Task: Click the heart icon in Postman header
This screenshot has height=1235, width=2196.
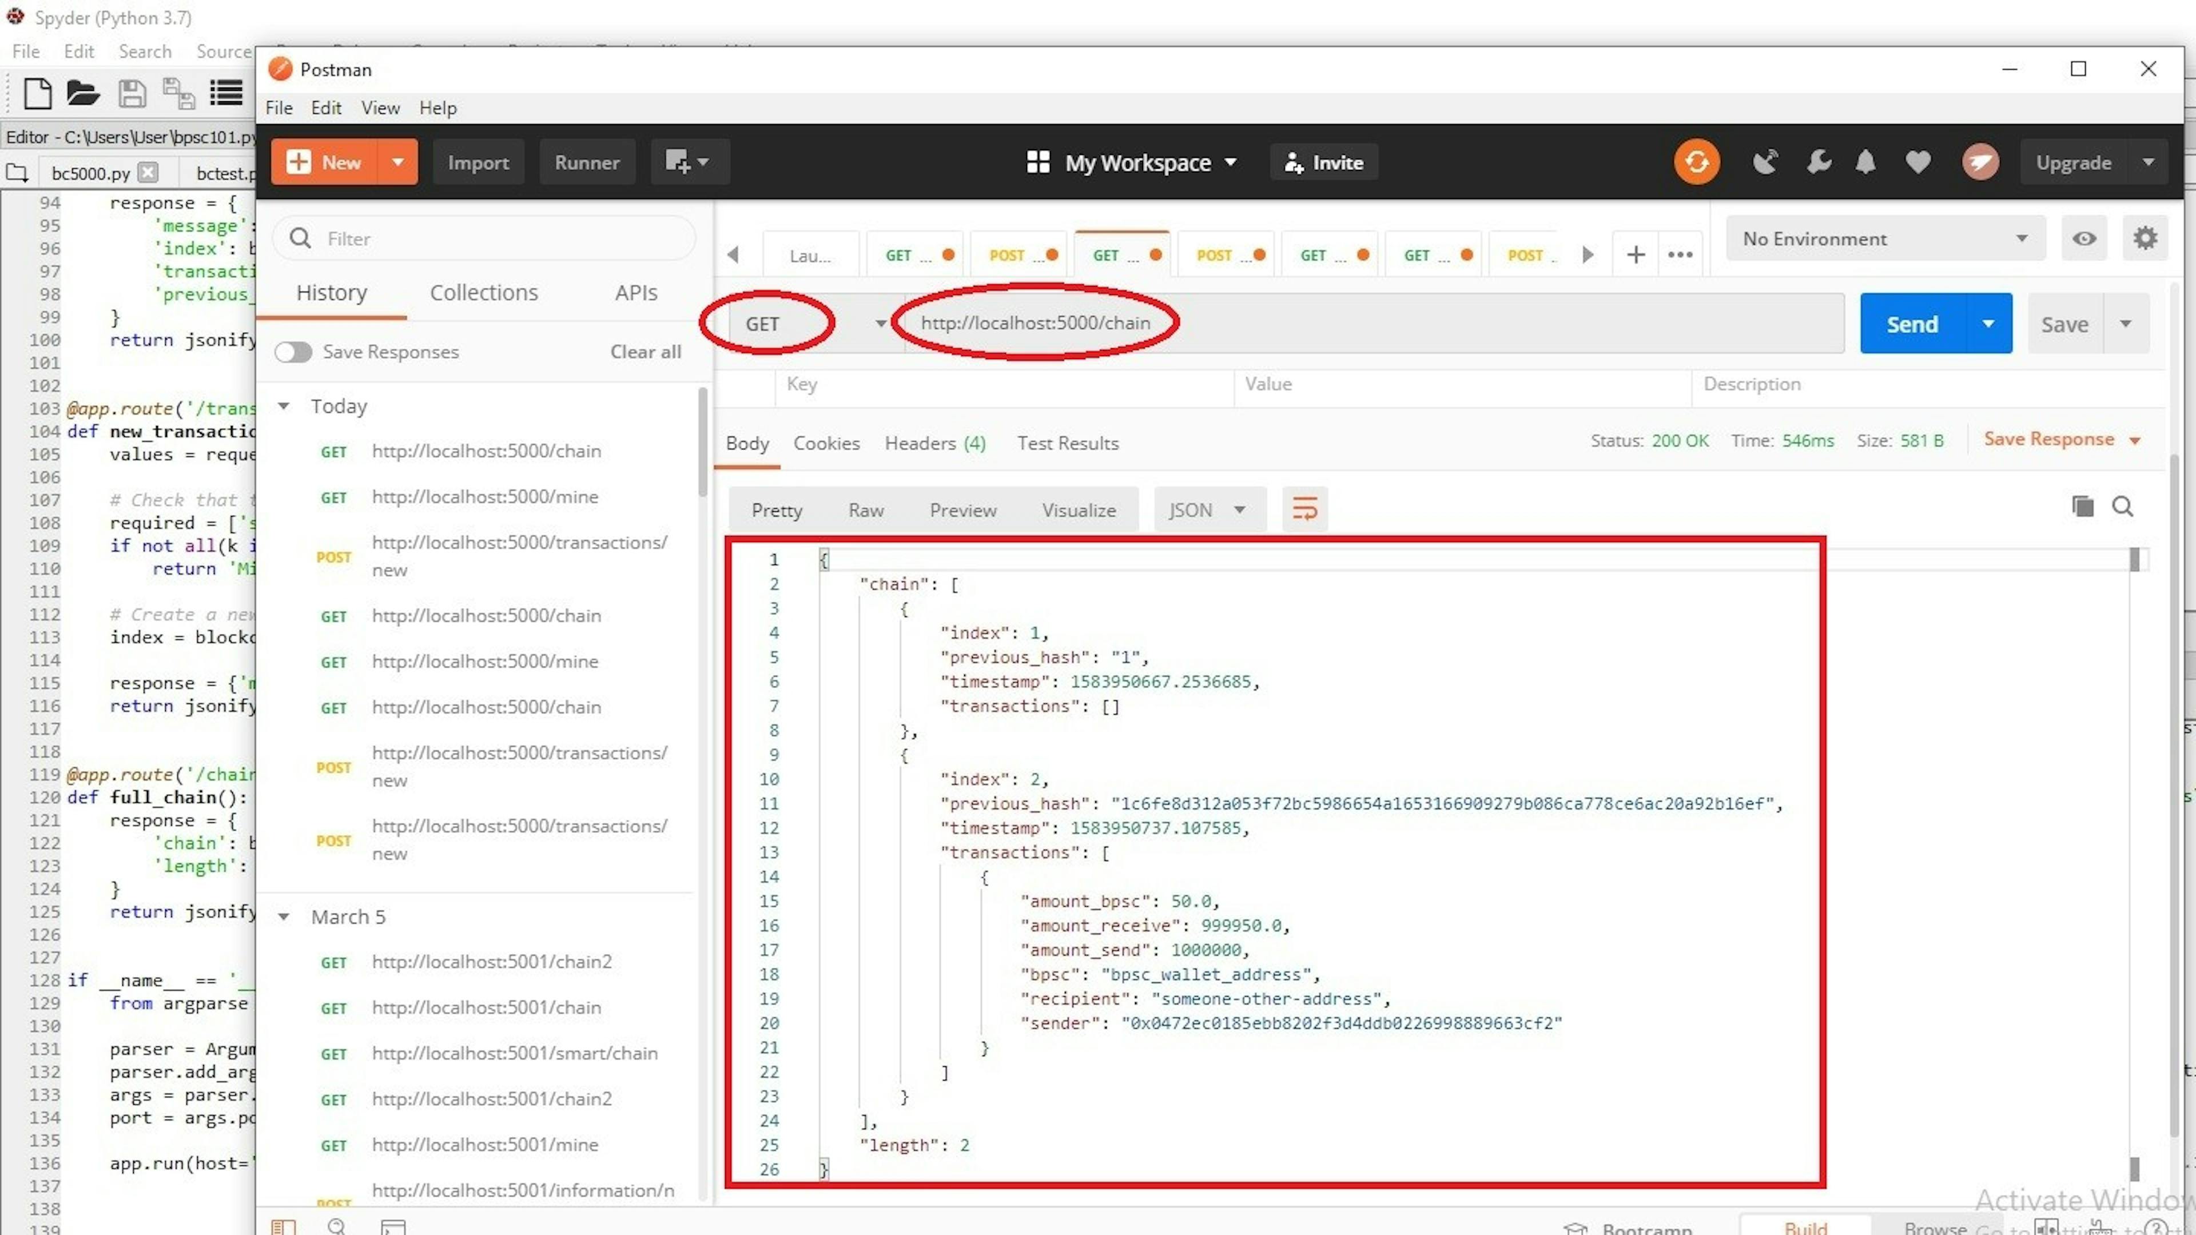Action: [1918, 162]
